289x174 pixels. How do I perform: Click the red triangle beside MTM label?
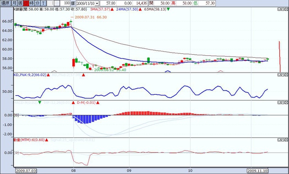click(47, 140)
